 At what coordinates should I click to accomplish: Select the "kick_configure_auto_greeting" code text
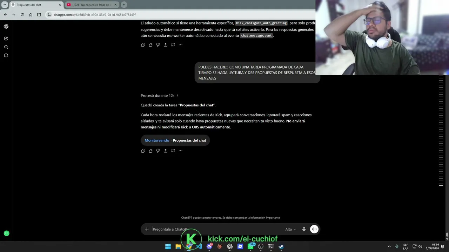pyautogui.click(x=261, y=23)
